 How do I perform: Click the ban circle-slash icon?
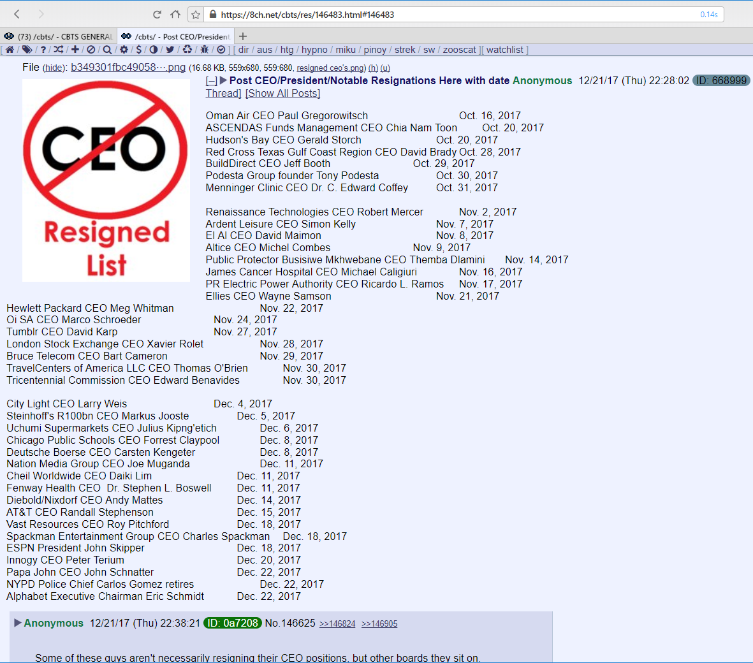point(91,50)
